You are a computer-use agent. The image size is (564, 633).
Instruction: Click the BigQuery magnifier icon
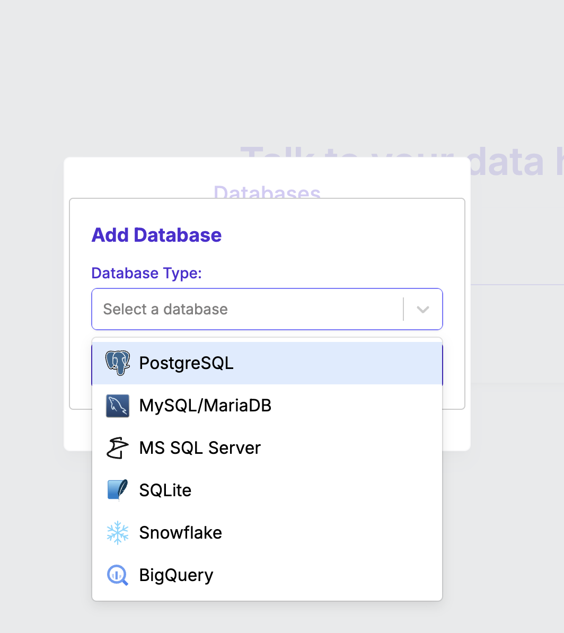coord(117,575)
